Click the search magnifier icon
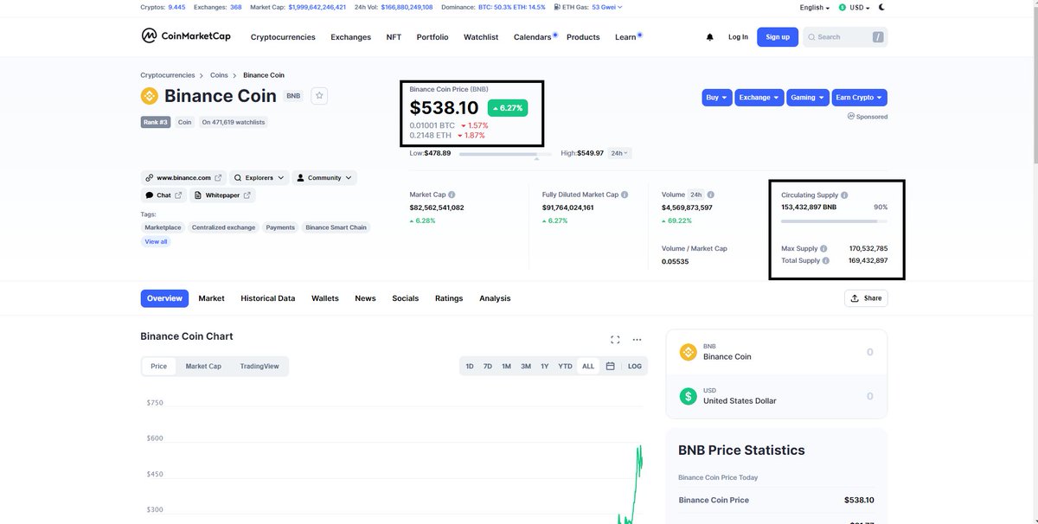Screen dimensions: 1038x524 [811, 37]
